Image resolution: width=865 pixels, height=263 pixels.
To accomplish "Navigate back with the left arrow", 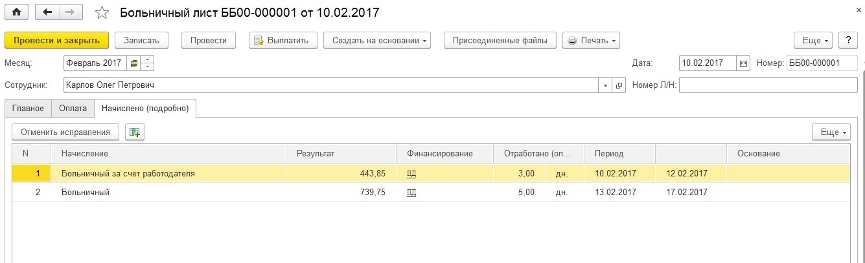I will 47,12.
